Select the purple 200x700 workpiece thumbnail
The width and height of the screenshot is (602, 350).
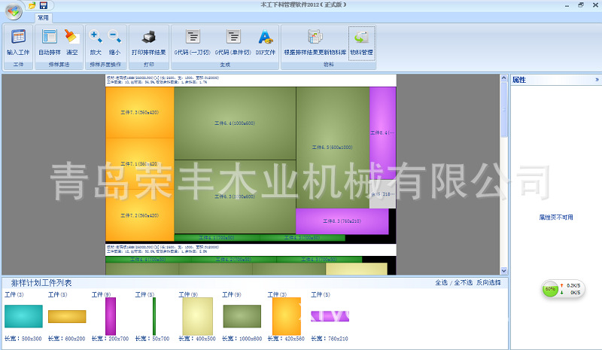(111, 316)
